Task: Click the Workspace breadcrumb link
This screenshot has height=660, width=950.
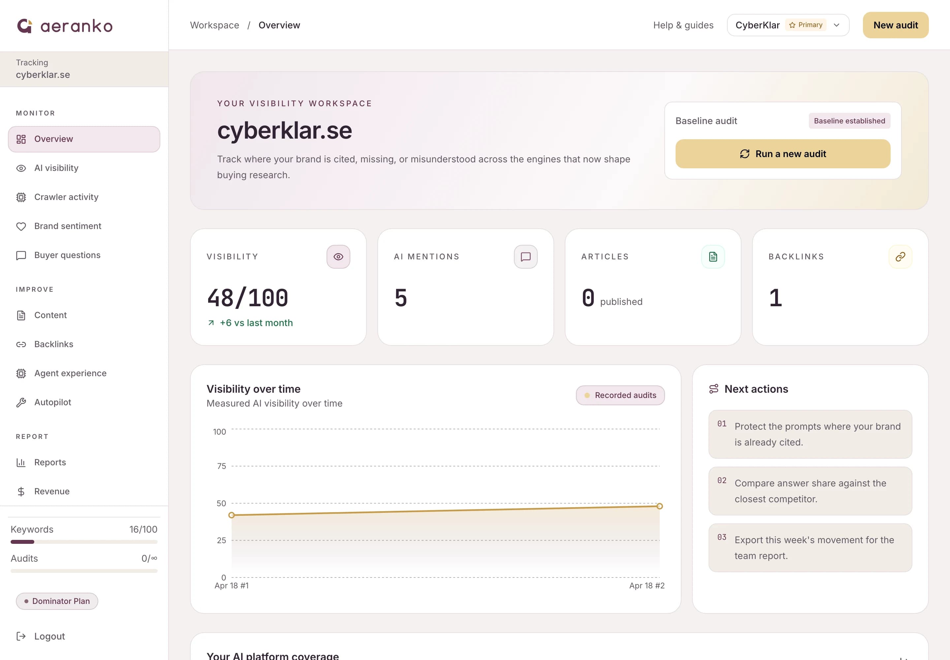Action: click(x=214, y=25)
